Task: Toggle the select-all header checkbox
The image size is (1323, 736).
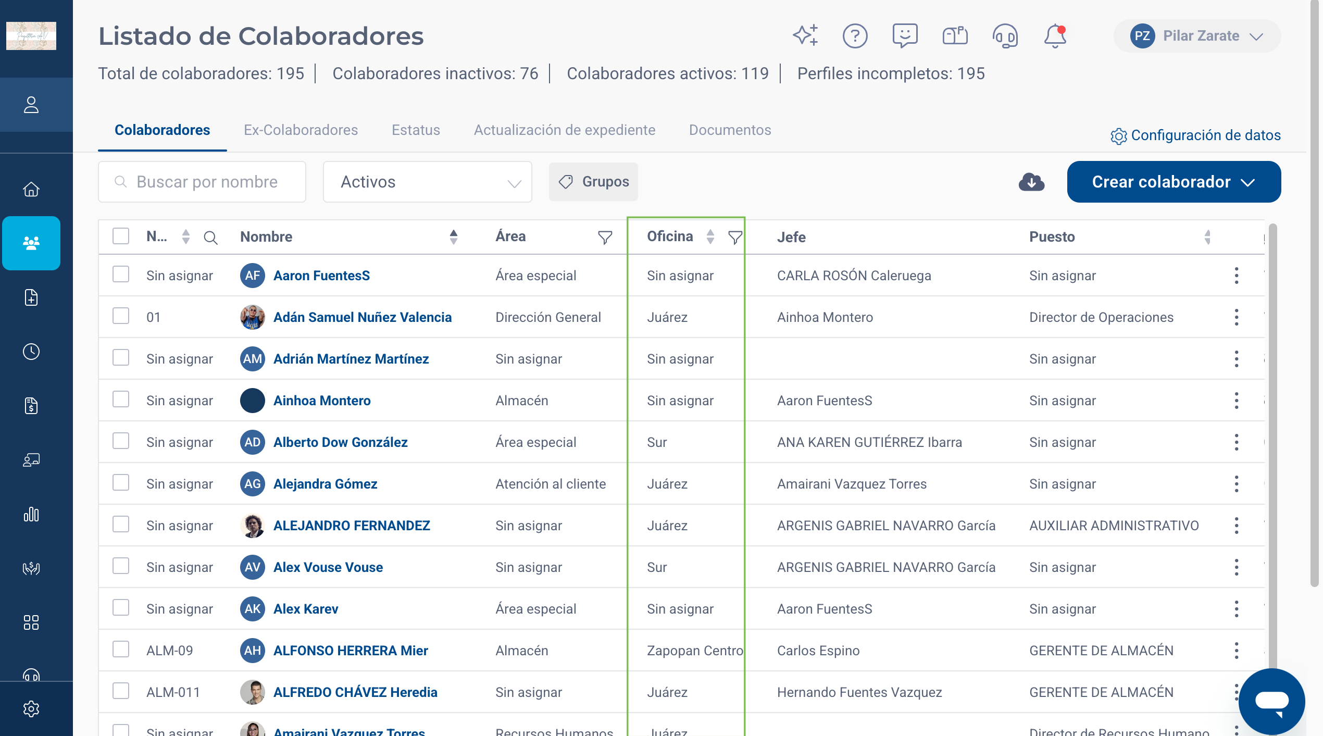Action: click(x=121, y=236)
